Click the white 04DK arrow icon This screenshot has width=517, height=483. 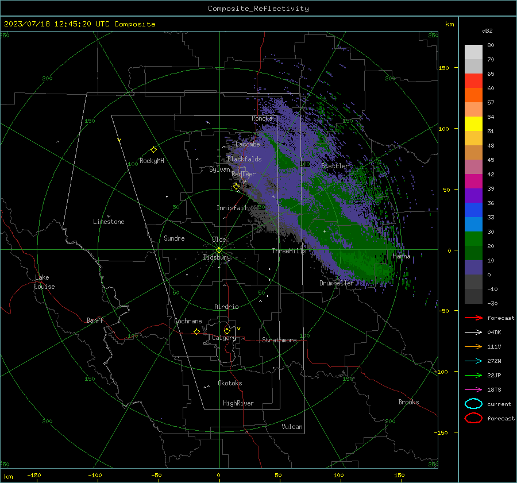[473, 332]
